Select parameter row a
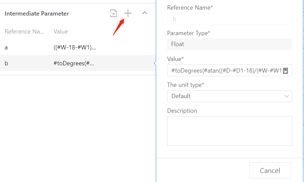This screenshot has width=304, height=182. (6, 48)
